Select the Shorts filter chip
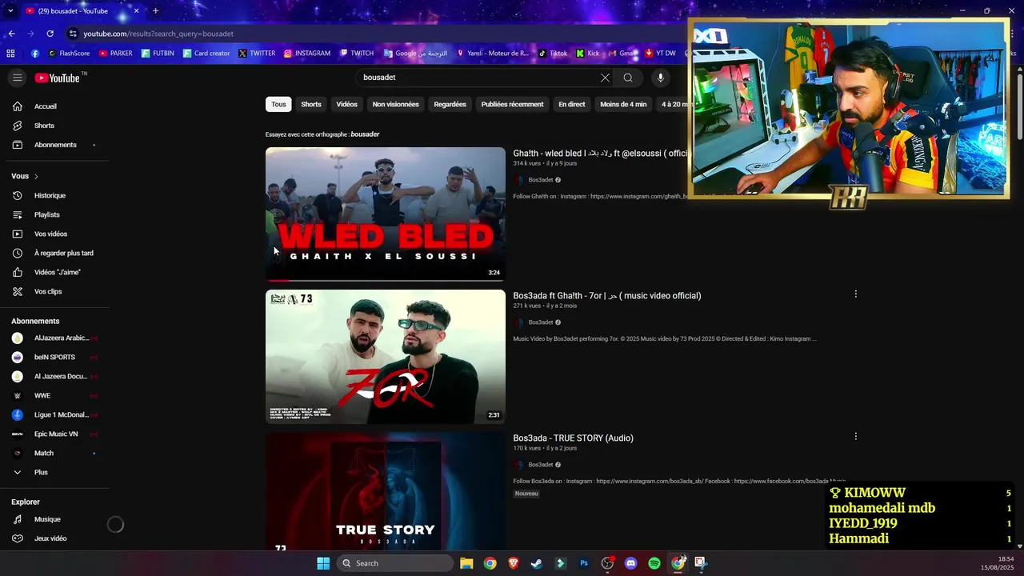The height and width of the screenshot is (576, 1024). tap(311, 104)
